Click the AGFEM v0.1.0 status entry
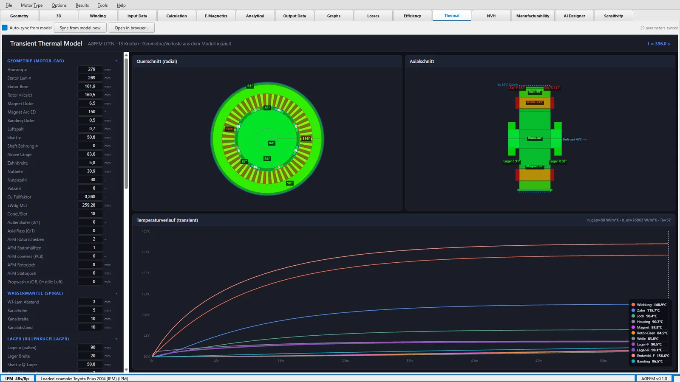Screen dimensions: 680x382 [x=654, y=379]
